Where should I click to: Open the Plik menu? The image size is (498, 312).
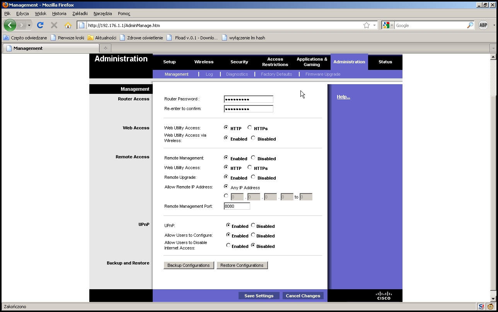[7, 14]
